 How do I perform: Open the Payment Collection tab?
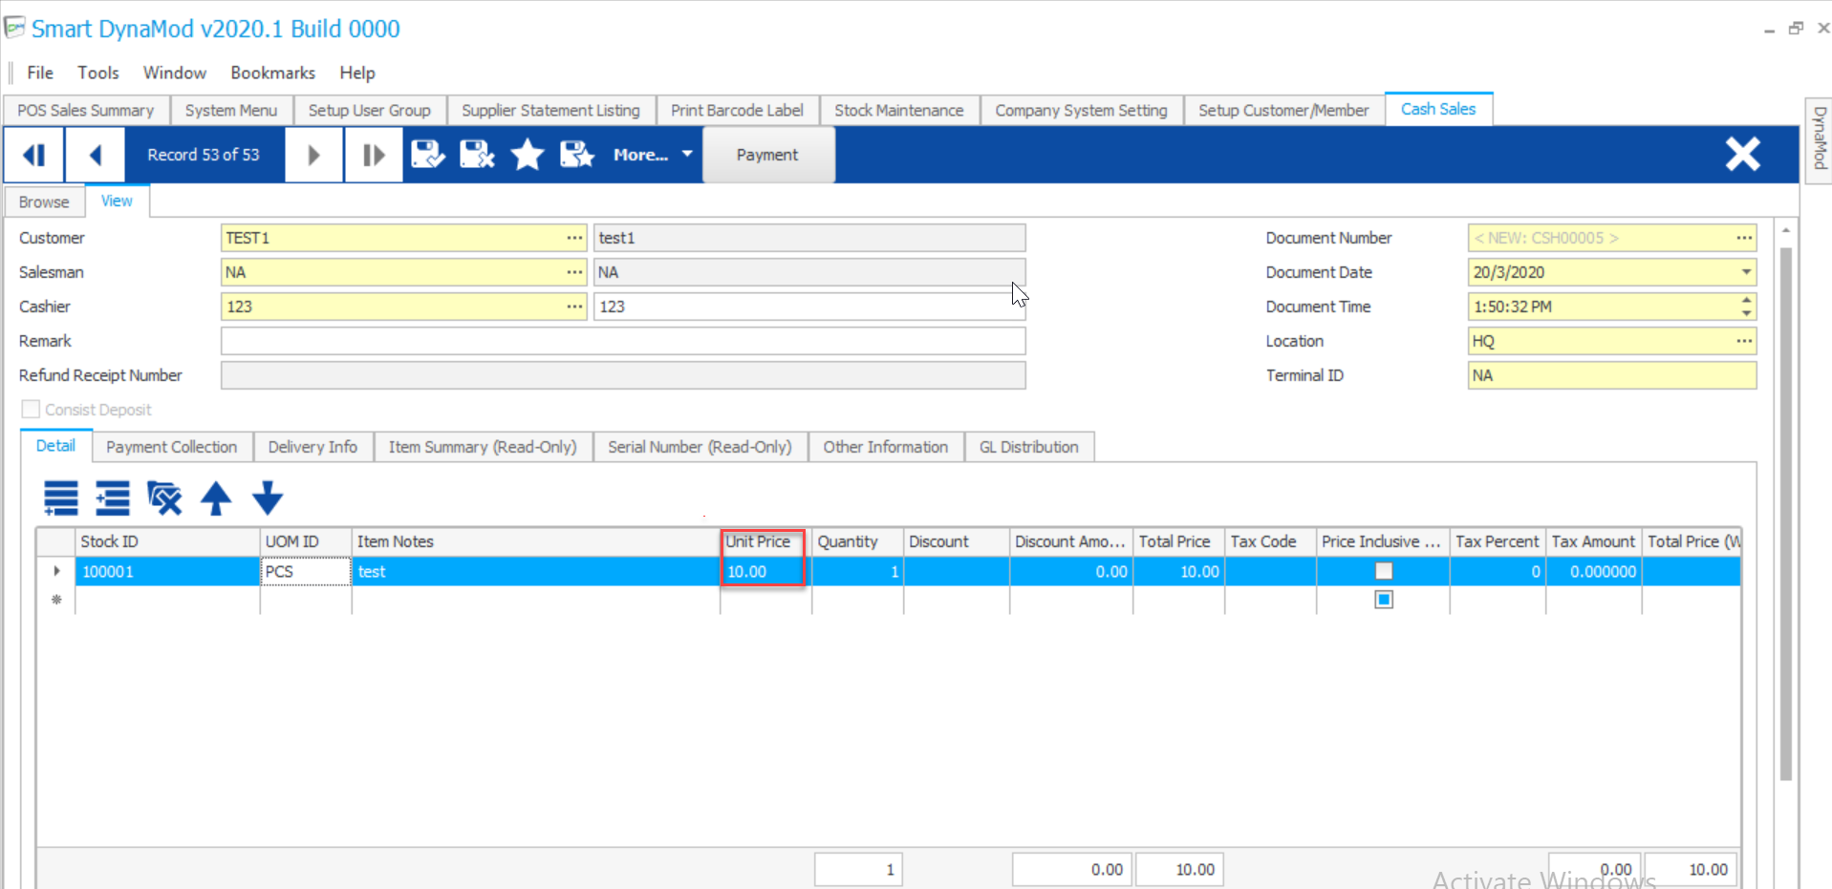172,447
